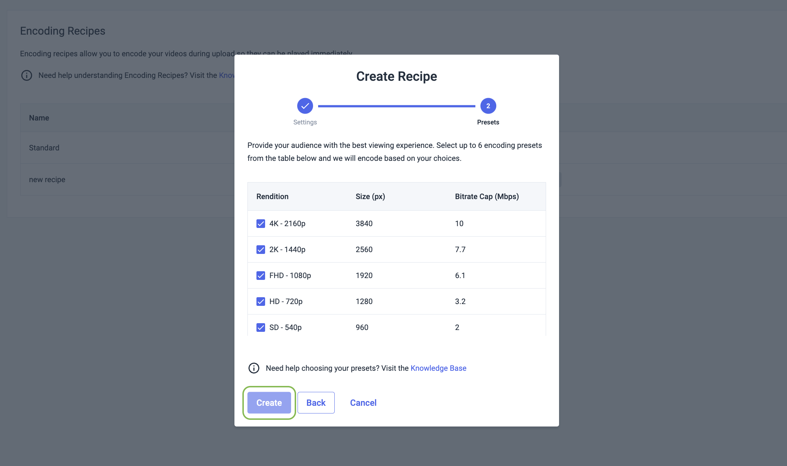This screenshot has width=787, height=466.
Task: Click the Size (px) column header
Action: (x=370, y=197)
